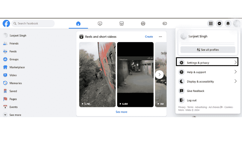Open Ad choices footer link

click(216, 107)
